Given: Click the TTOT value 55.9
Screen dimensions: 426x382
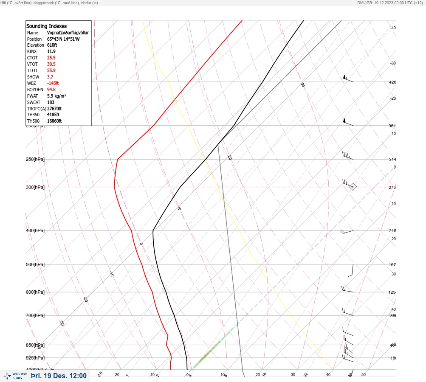Looking at the screenshot, I should [x=51, y=70].
